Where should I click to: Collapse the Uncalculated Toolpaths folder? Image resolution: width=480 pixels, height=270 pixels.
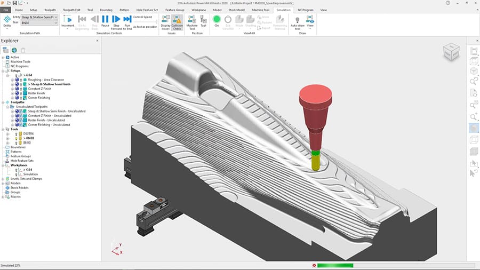tap(7, 107)
